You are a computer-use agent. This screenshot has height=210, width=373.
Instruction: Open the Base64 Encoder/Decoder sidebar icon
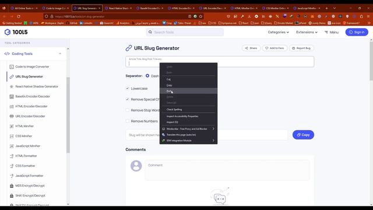click(x=12, y=96)
